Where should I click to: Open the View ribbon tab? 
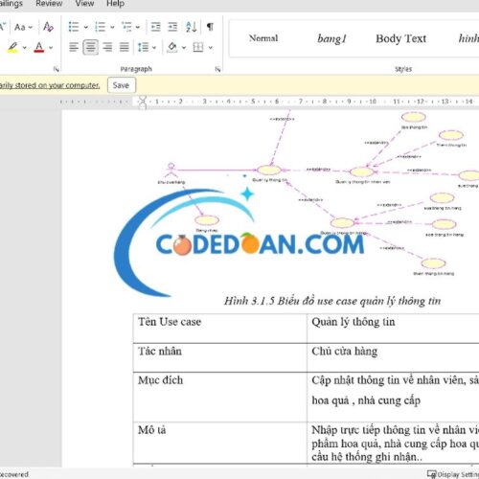click(84, 4)
